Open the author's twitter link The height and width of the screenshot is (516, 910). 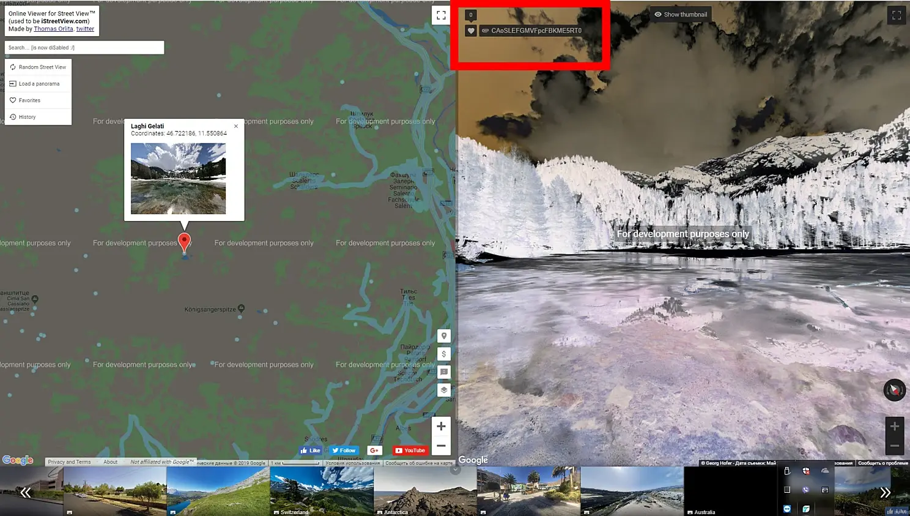[x=85, y=29]
